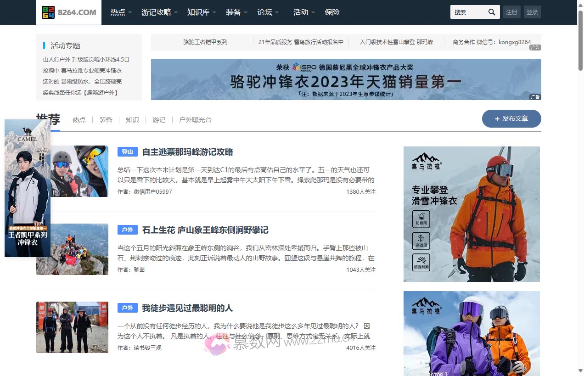Click the magnifier icon in the search bar

click(491, 12)
